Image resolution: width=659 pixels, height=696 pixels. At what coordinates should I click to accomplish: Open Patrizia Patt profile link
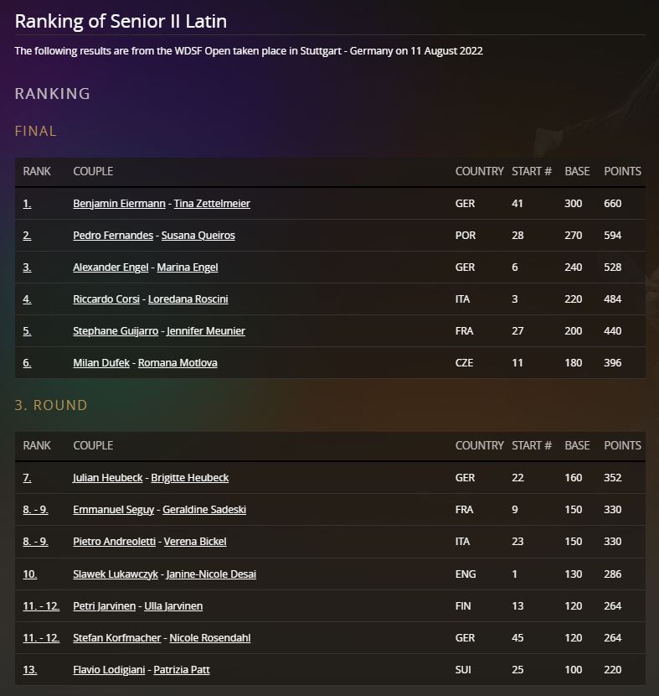click(182, 670)
